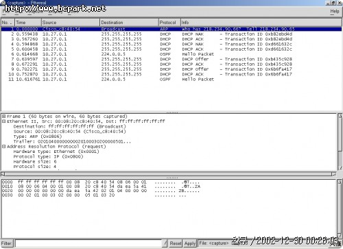Screen dimensions: 343x249
Task: Select packet 4 DHCP NAK 0xd661632c
Action: (x=171, y=44)
